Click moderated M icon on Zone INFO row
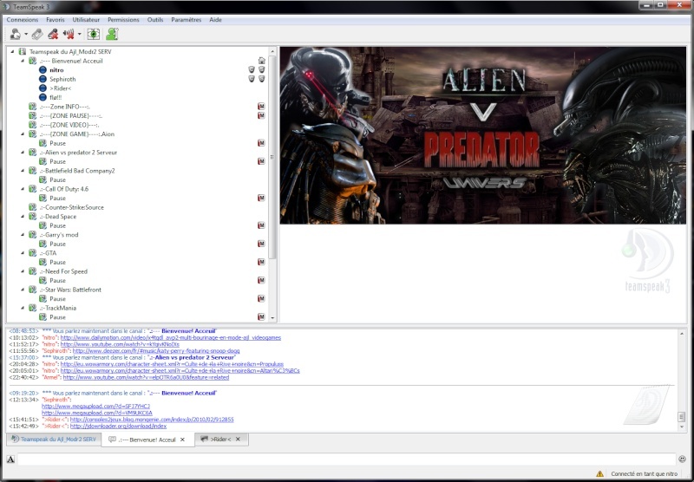This screenshot has height=482, width=694. coord(262,107)
